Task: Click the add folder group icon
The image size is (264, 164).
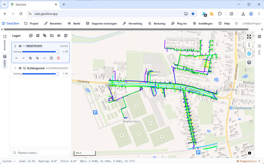Action: click(52, 36)
